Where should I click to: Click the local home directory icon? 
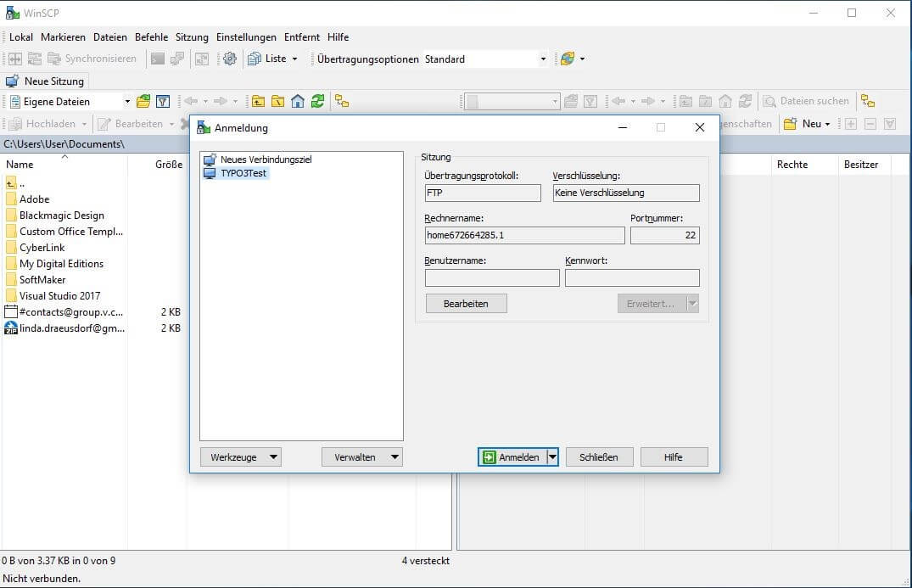pyautogui.click(x=298, y=101)
